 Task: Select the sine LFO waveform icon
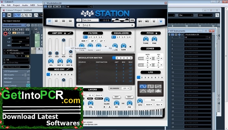143,86
